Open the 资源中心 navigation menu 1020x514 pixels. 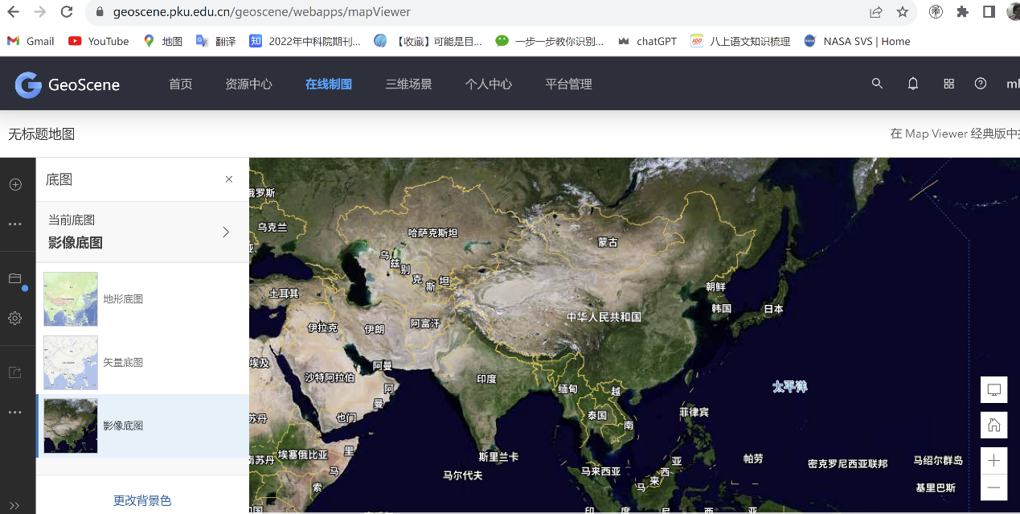(248, 84)
